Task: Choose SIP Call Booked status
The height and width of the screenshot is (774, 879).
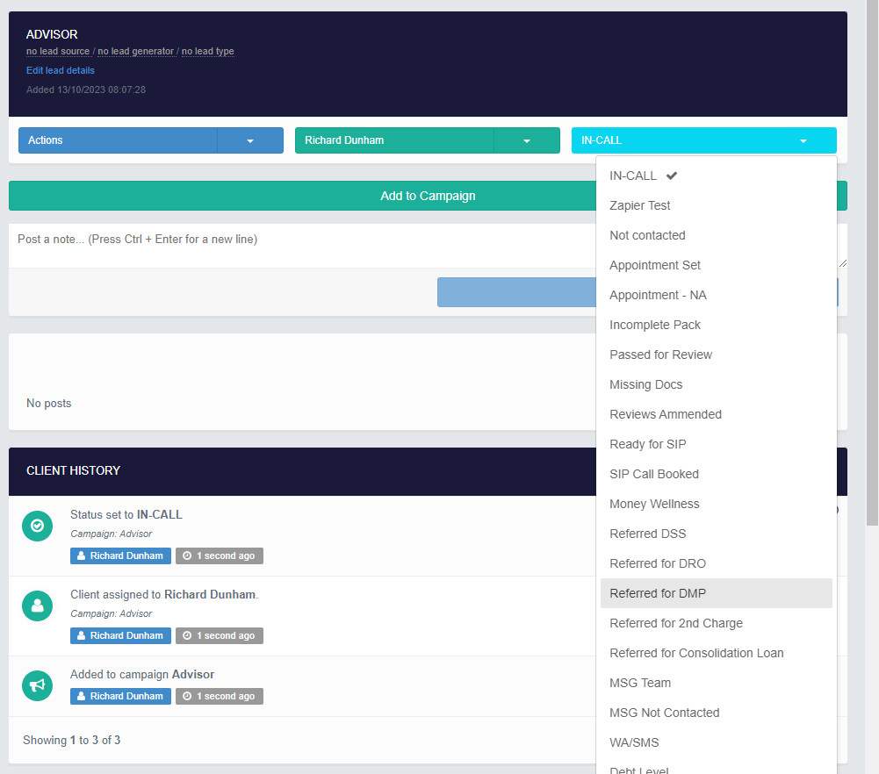Action: 716,474
